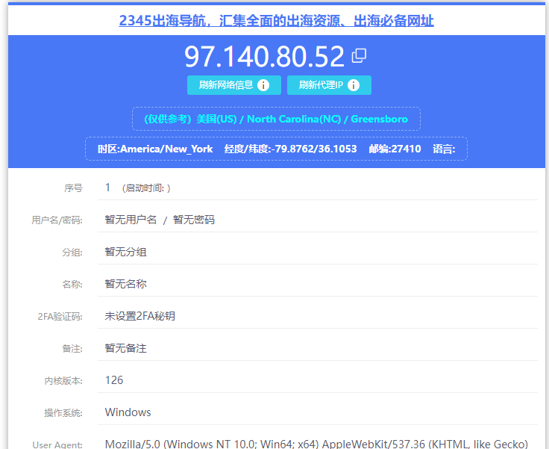
Task: Select the 时区 America/New_York text
Action: pyautogui.click(x=155, y=149)
